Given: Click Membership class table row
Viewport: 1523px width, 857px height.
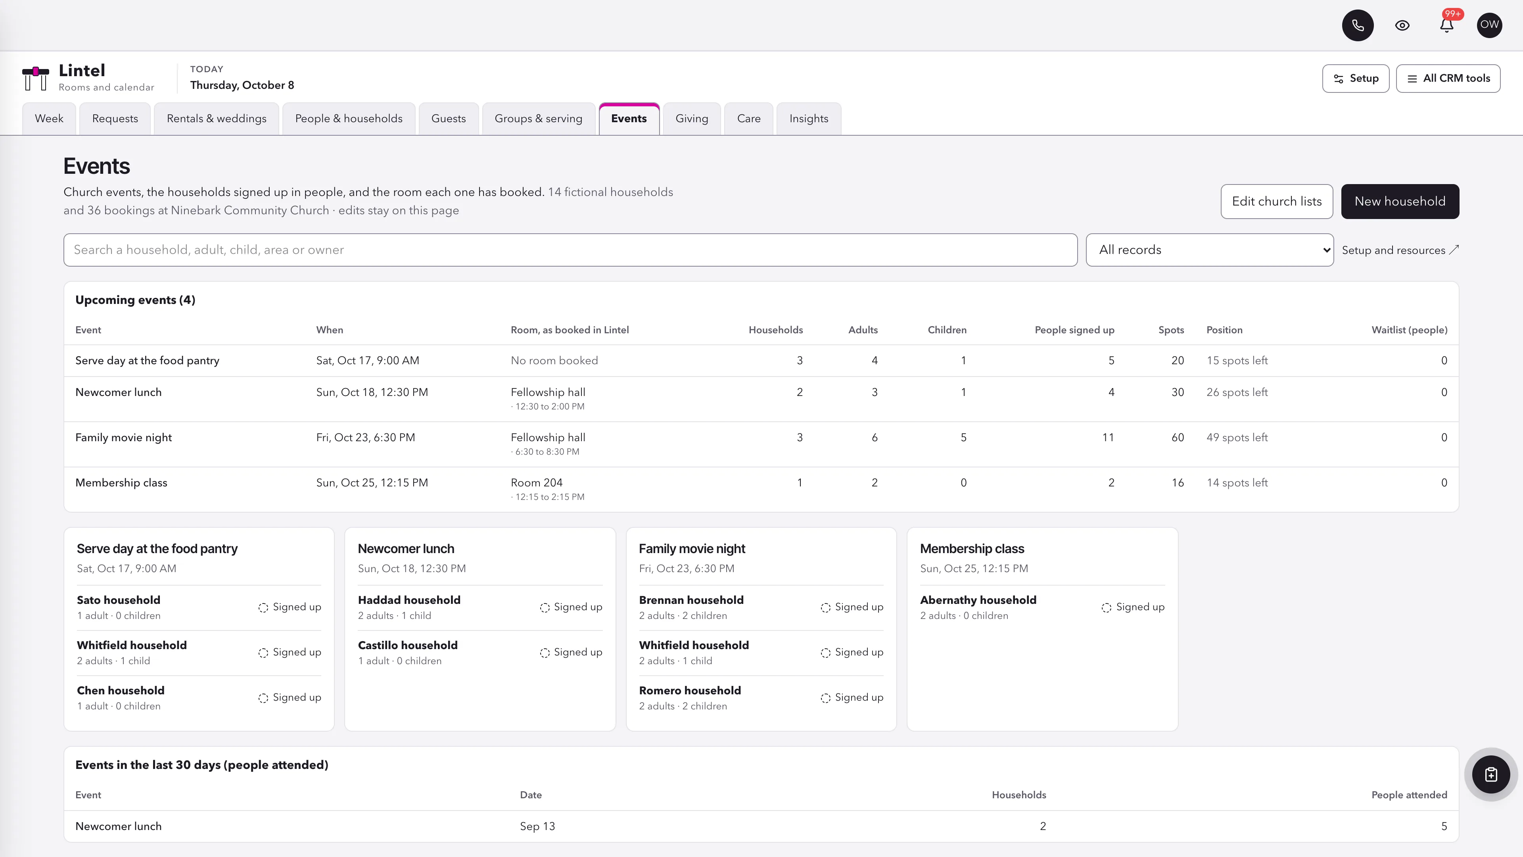Looking at the screenshot, I should coord(761,489).
